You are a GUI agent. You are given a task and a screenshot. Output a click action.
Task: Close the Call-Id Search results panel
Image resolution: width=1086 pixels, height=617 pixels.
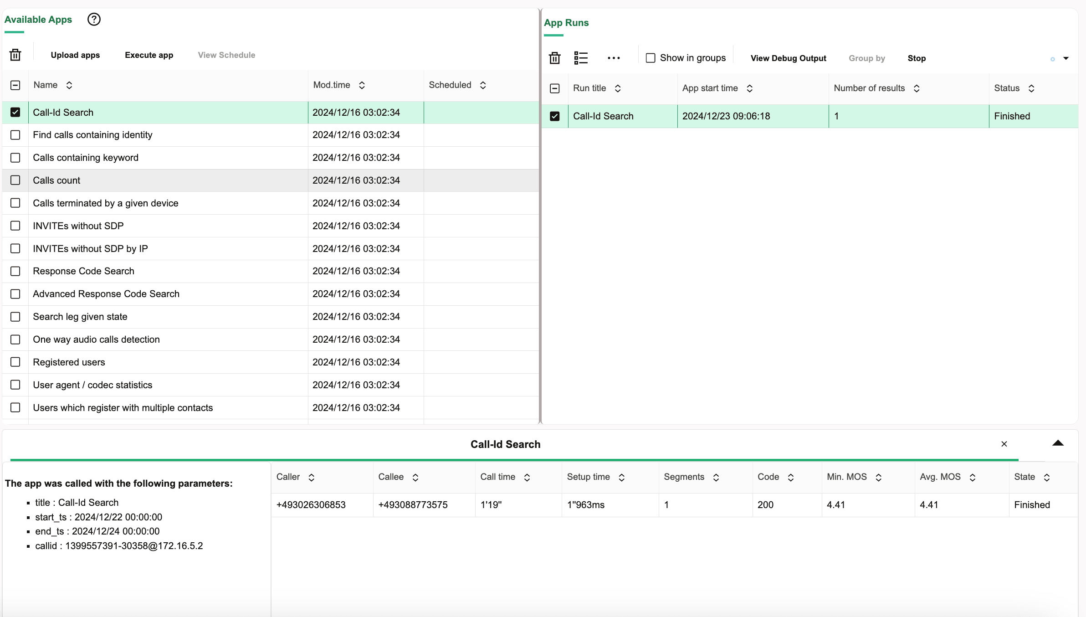pos(1004,444)
